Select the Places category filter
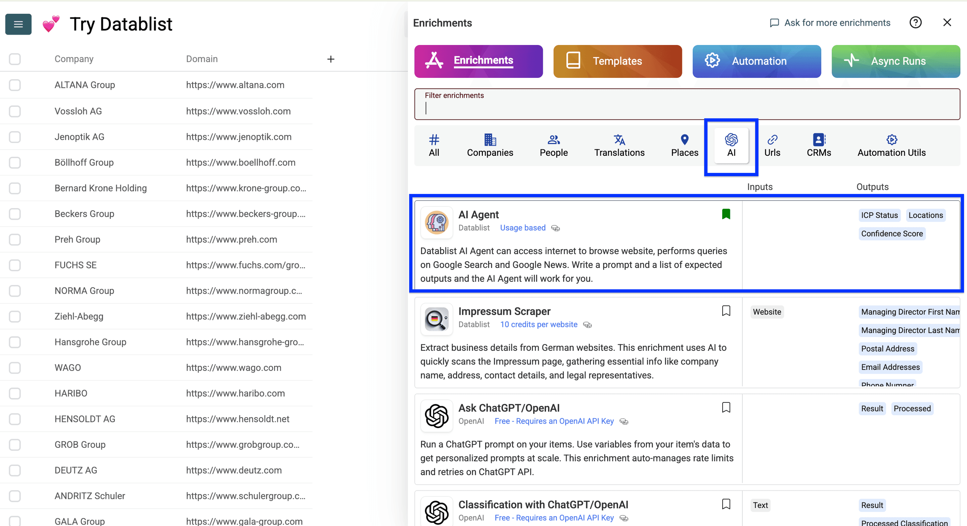This screenshot has width=967, height=526. click(685, 146)
